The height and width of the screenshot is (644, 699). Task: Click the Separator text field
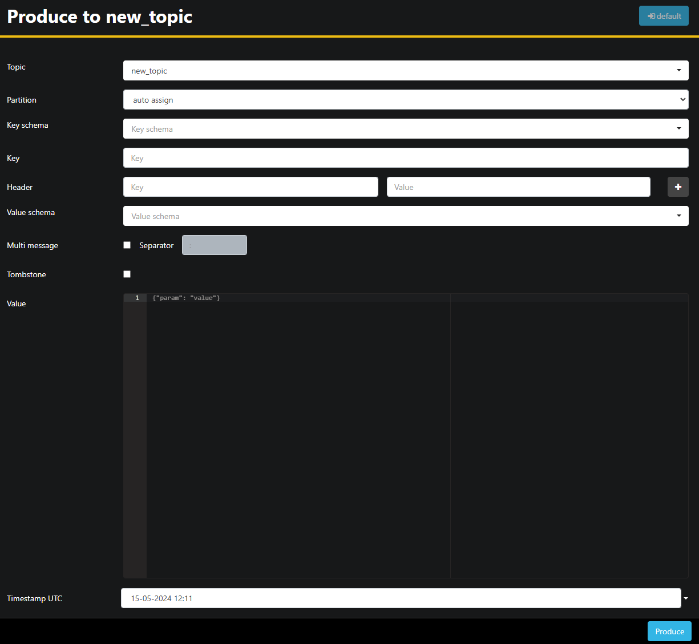click(215, 245)
